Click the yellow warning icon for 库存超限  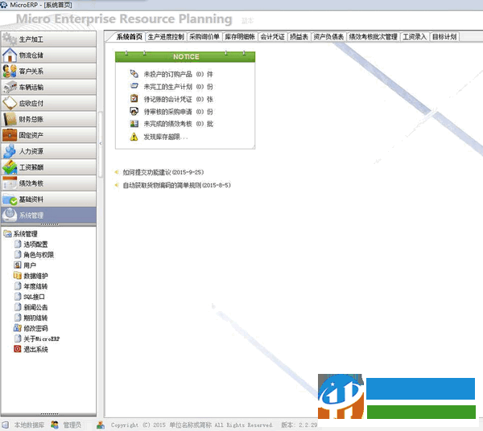[x=134, y=137]
